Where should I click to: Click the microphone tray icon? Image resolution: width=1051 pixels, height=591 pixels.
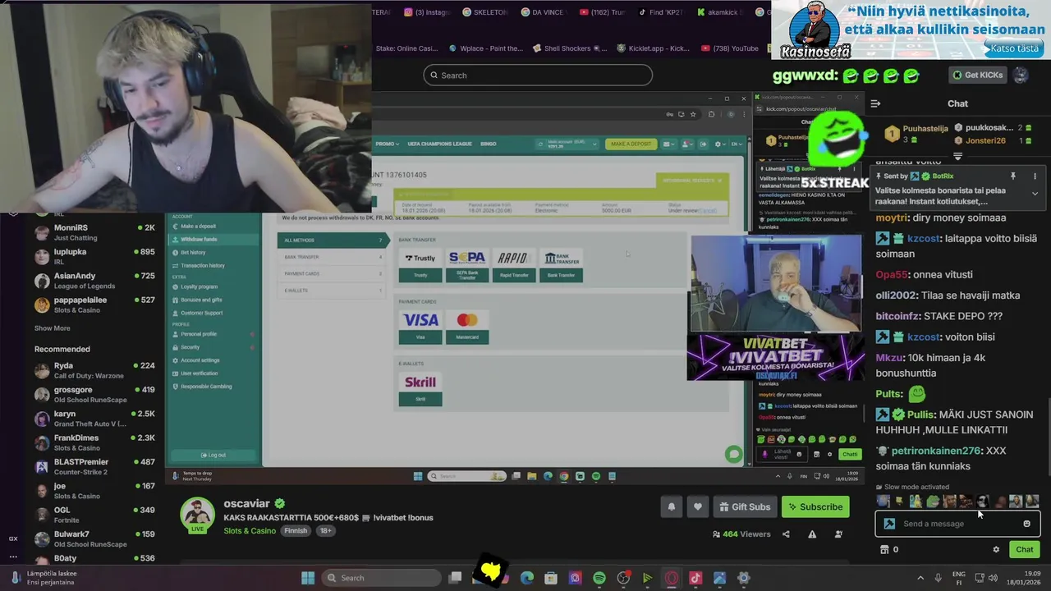(x=939, y=578)
